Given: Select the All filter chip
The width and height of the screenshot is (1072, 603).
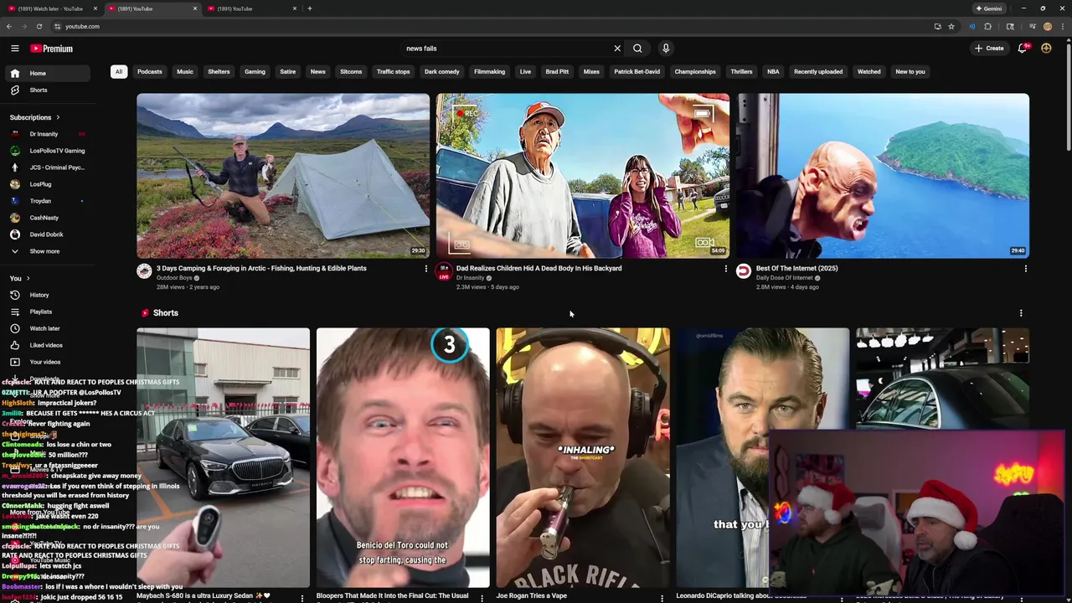Looking at the screenshot, I should tap(119, 71).
